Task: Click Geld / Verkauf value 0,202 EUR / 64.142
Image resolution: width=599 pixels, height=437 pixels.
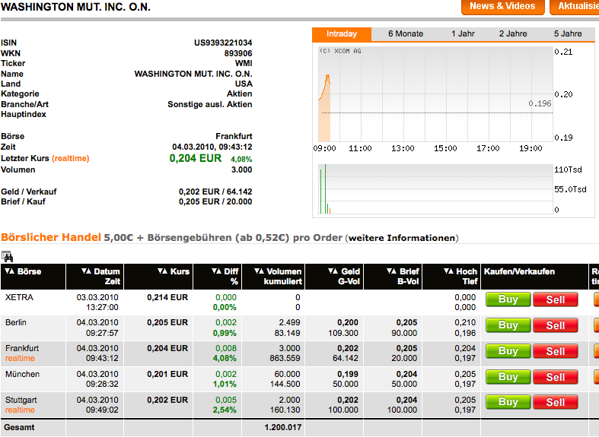Action: pyautogui.click(x=215, y=192)
